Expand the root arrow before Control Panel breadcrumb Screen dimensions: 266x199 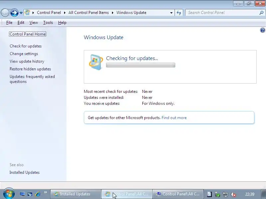point(33,13)
